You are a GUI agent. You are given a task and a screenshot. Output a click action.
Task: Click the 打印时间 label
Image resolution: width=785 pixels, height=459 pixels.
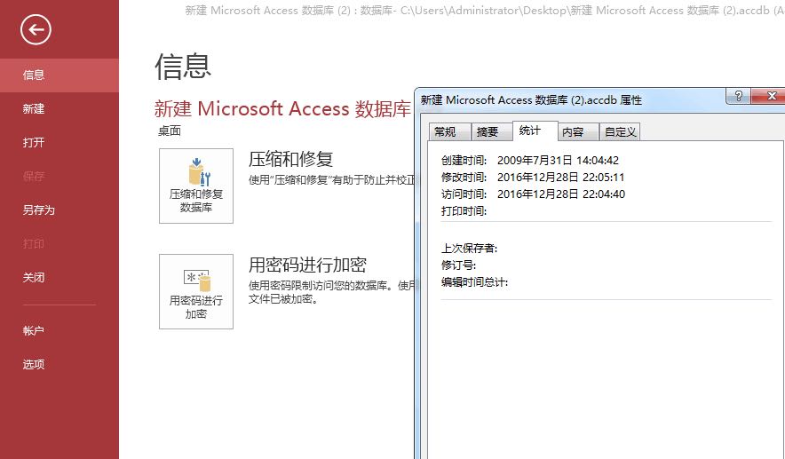[x=464, y=211]
